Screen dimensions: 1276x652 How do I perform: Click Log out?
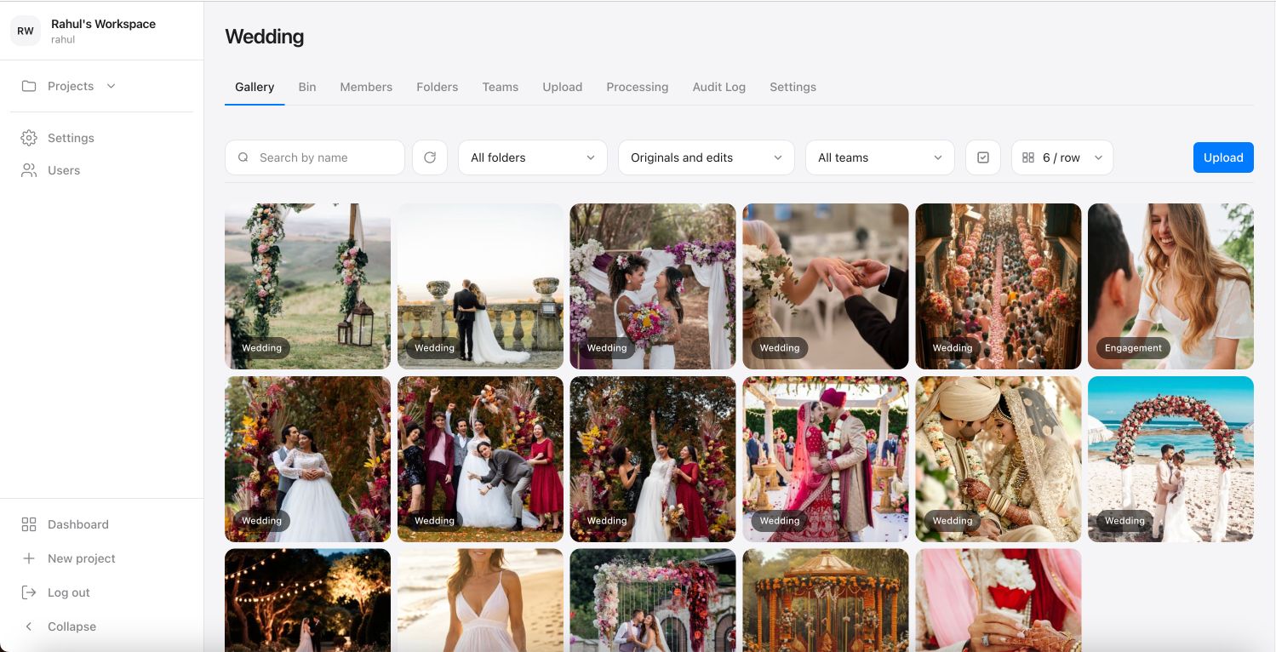tap(69, 592)
